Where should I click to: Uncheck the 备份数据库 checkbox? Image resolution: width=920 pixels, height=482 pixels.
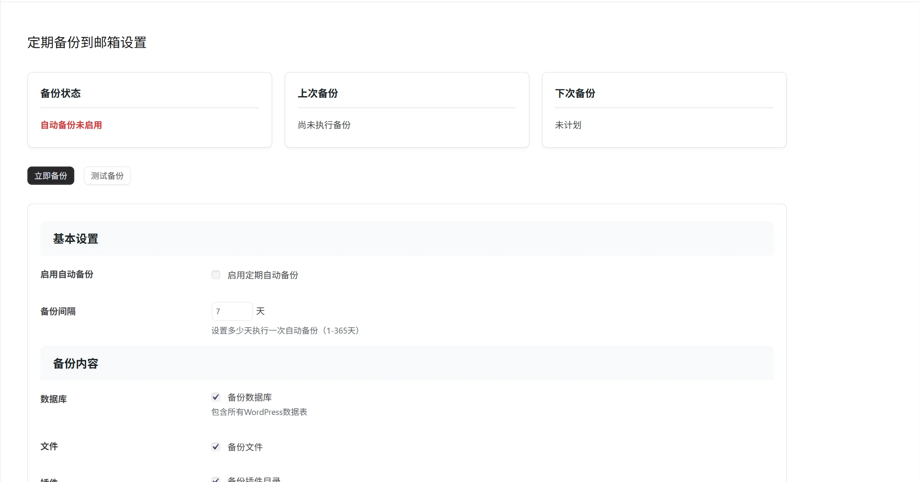coord(216,397)
